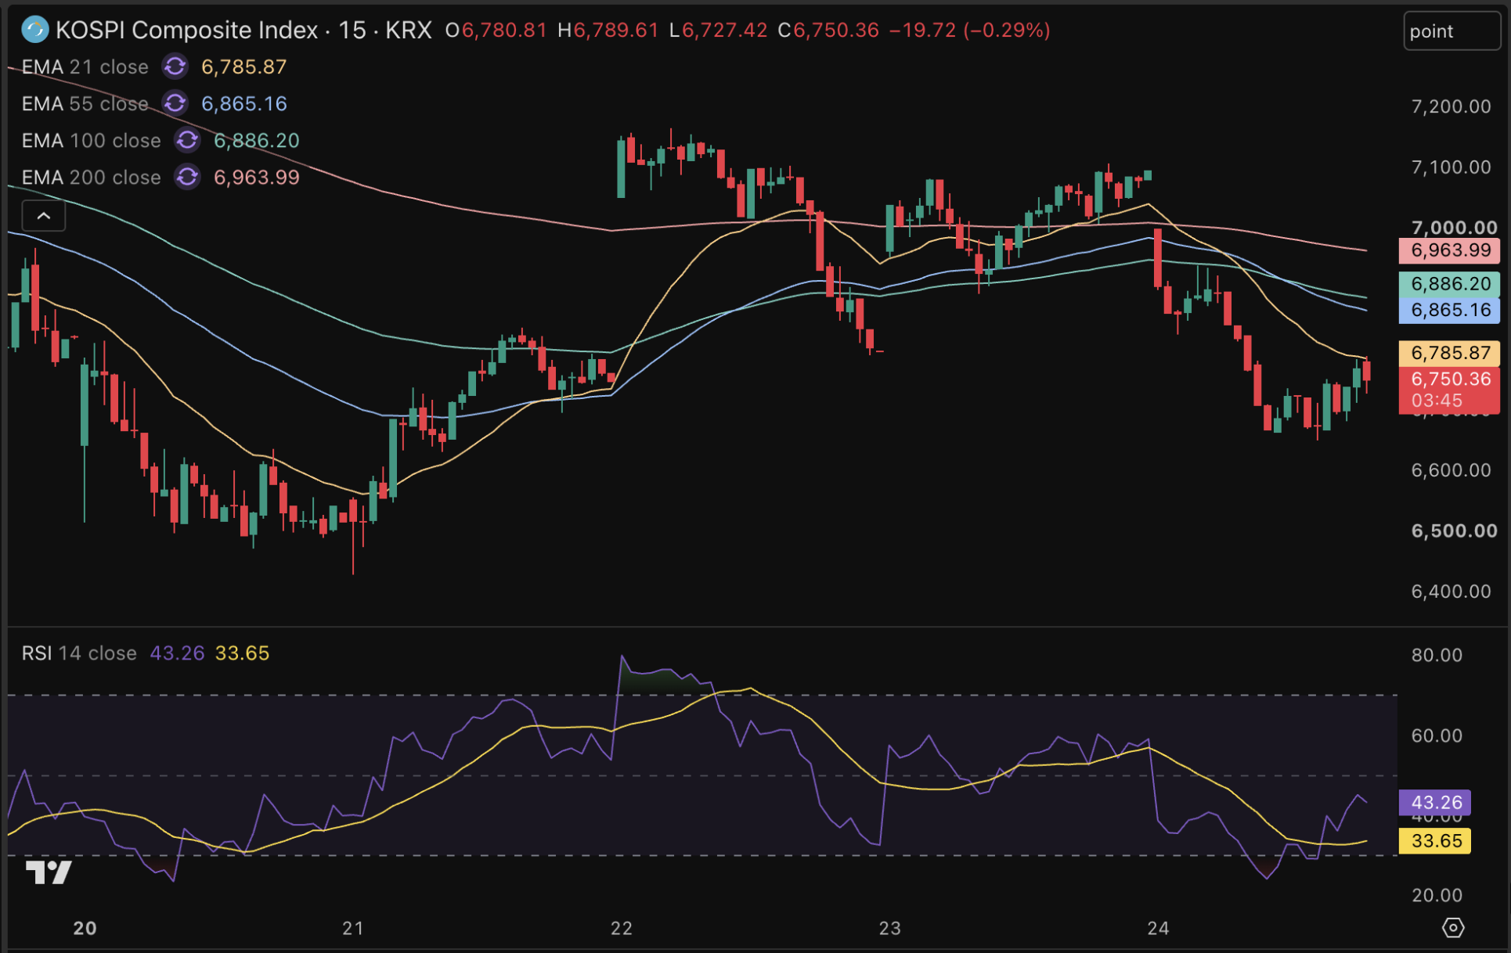
Task: Click the 6,400.00 price axis value
Action: [x=1451, y=591]
